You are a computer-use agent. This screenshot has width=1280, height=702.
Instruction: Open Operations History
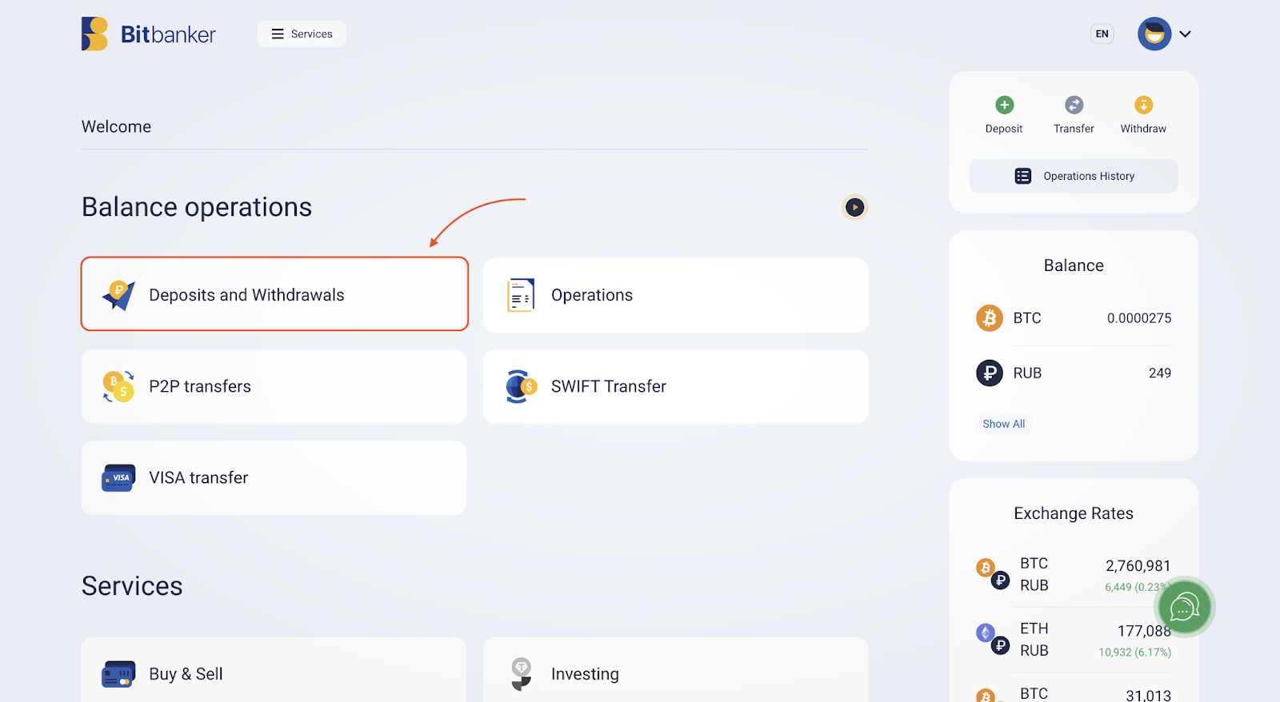(1074, 176)
